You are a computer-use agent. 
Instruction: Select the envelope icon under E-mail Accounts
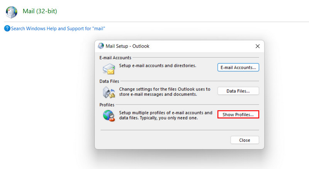pos(109,69)
